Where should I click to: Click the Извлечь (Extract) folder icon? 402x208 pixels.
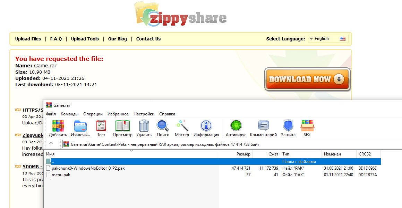click(80, 126)
